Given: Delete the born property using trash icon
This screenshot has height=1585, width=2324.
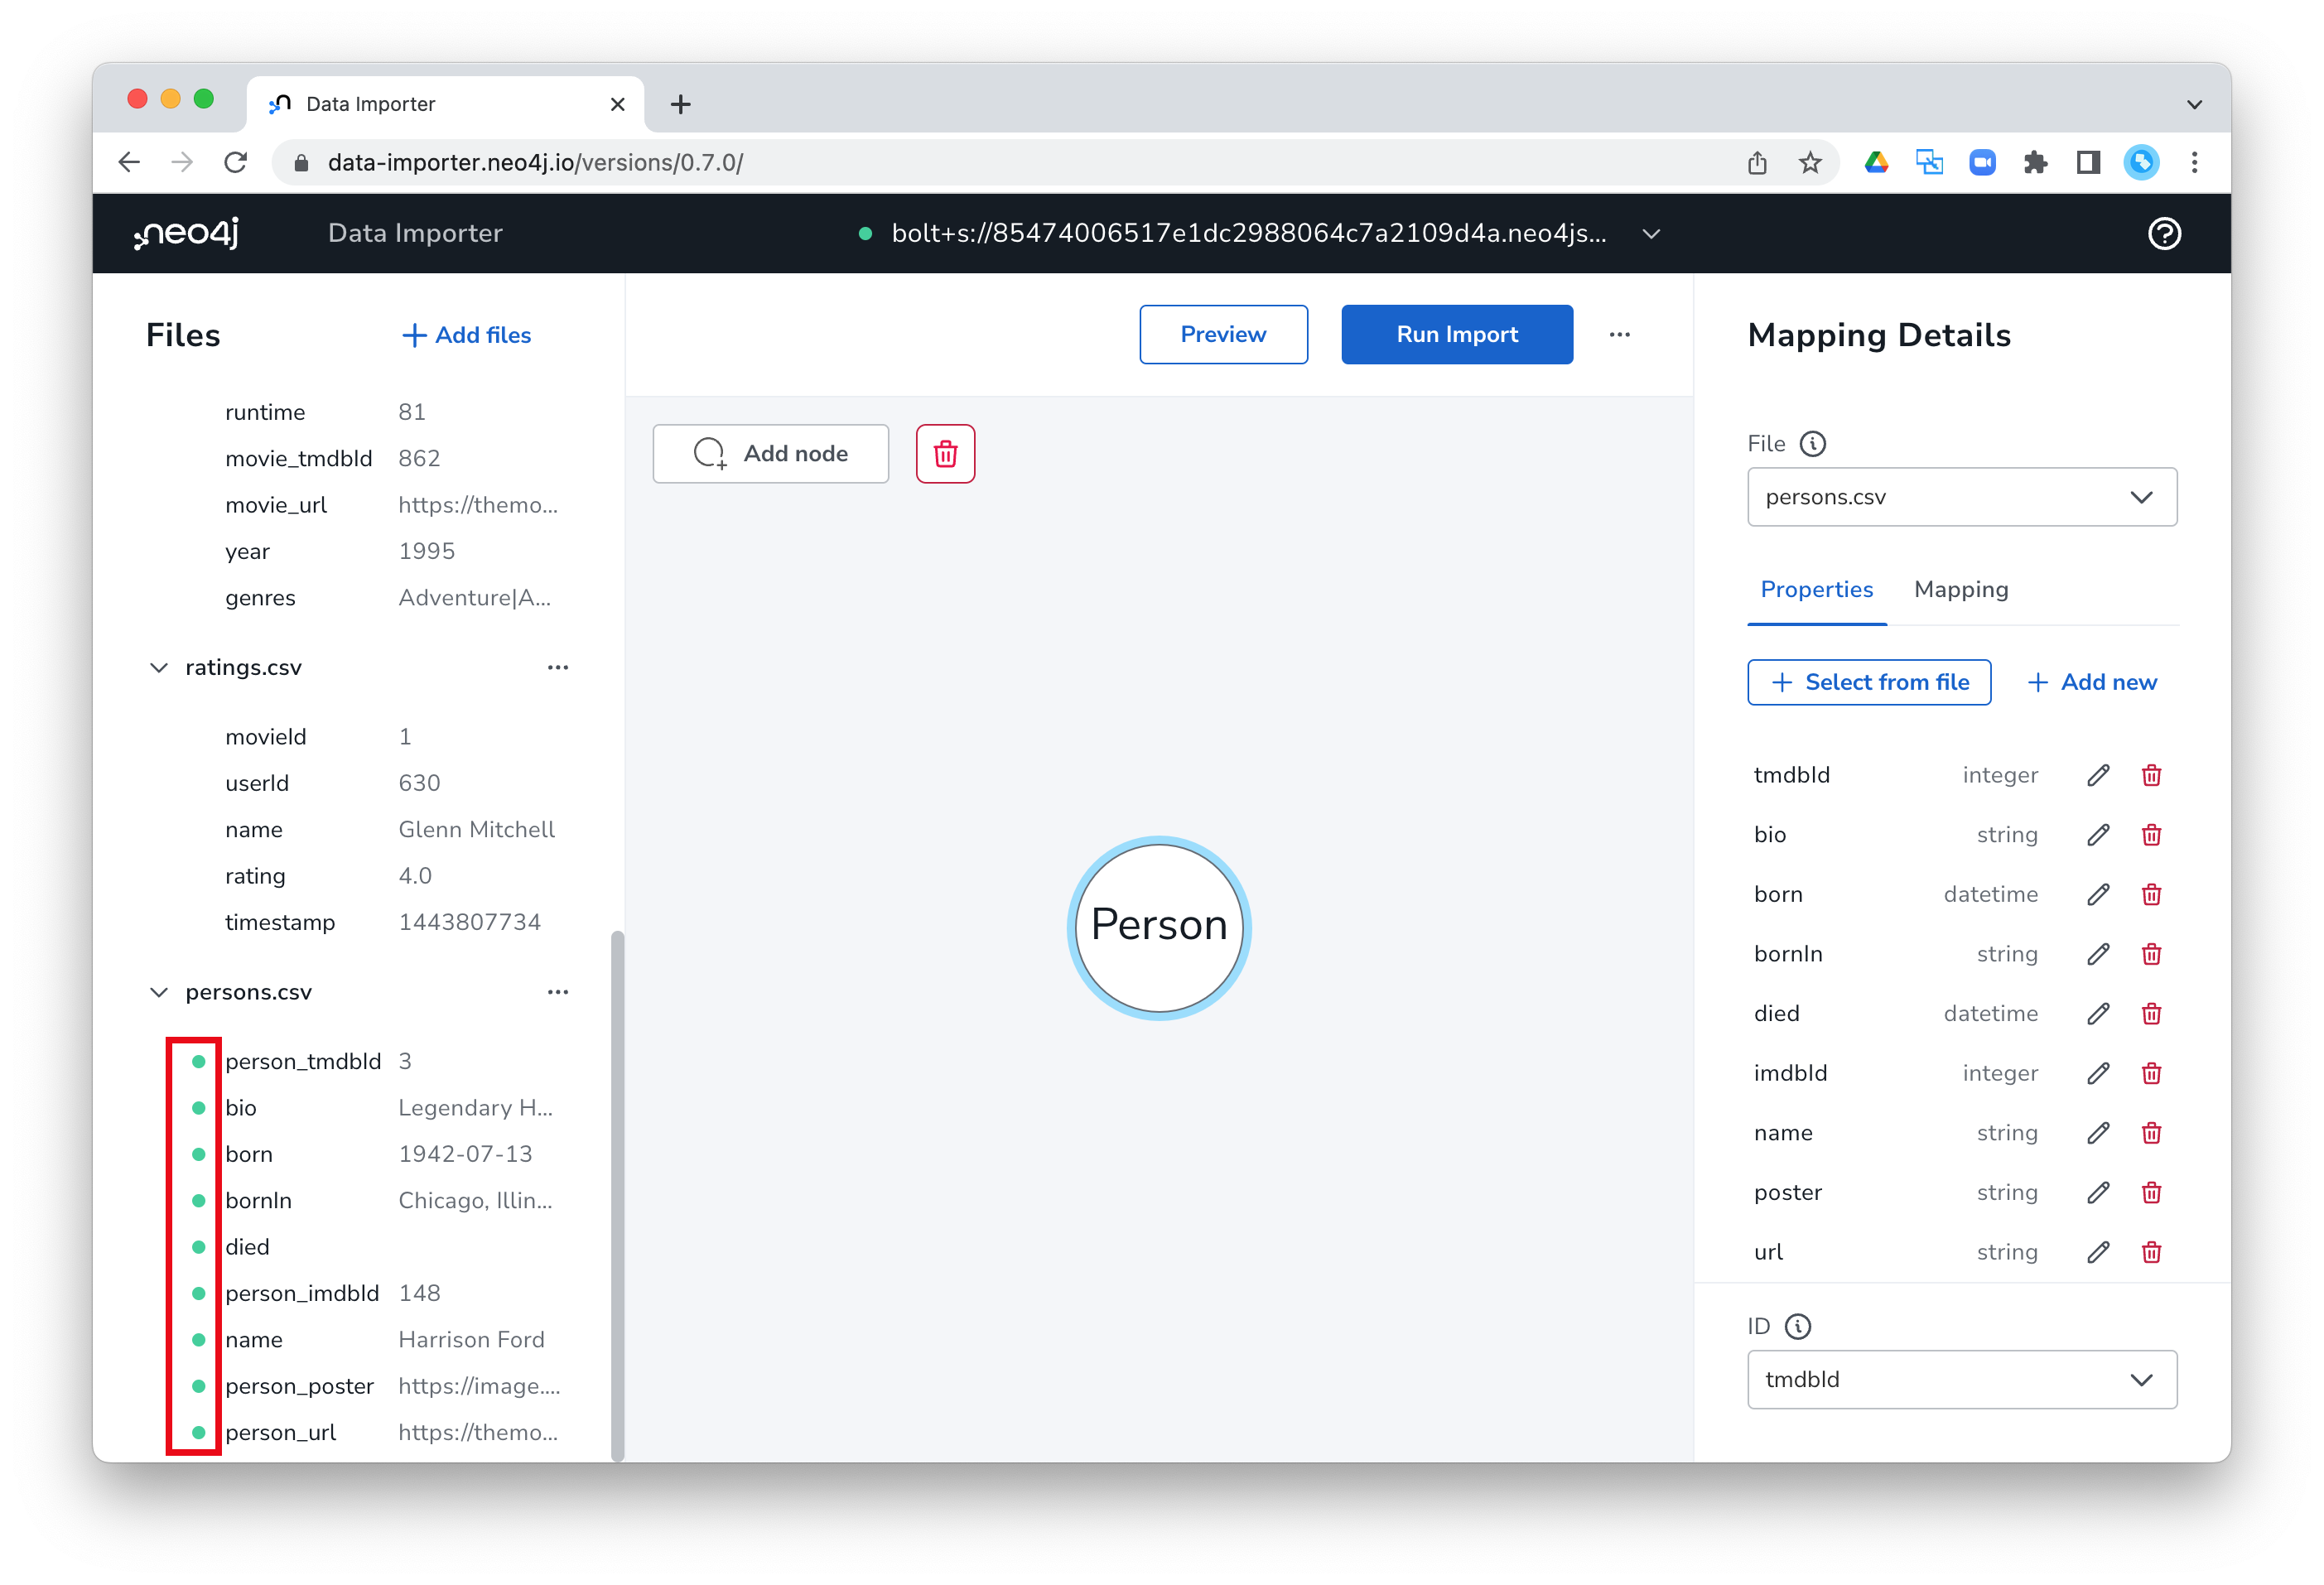Looking at the screenshot, I should click(x=2151, y=894).
